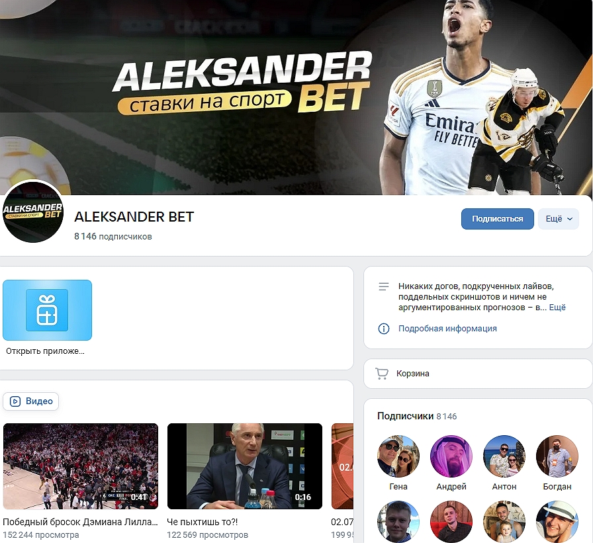The width and height of the screenshot is (593, 543).
Task: Open the Подробная информация link
Action: pyautogui.click(x=447, y=328)
